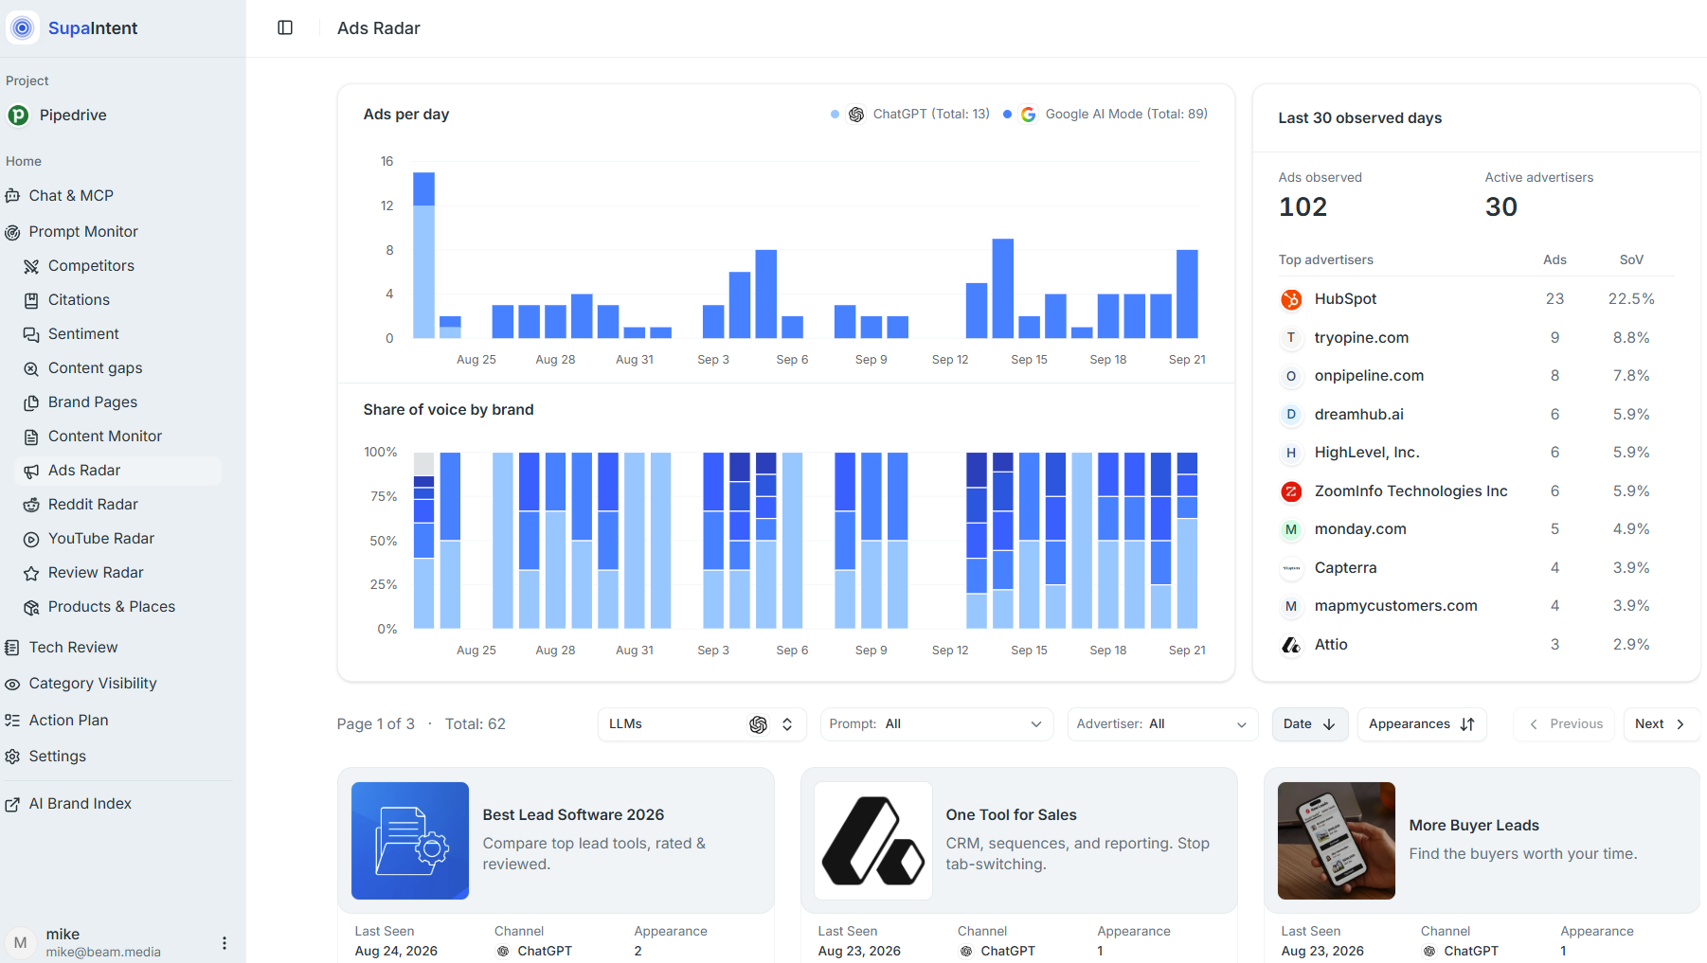This screenshot has height=963, width=1707.
Task: Click the Content gaps search icon
Action: pos(31,368)
